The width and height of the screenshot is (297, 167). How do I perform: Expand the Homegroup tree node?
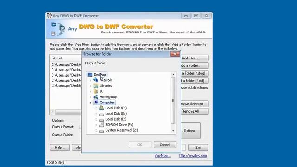click(90, 97)
